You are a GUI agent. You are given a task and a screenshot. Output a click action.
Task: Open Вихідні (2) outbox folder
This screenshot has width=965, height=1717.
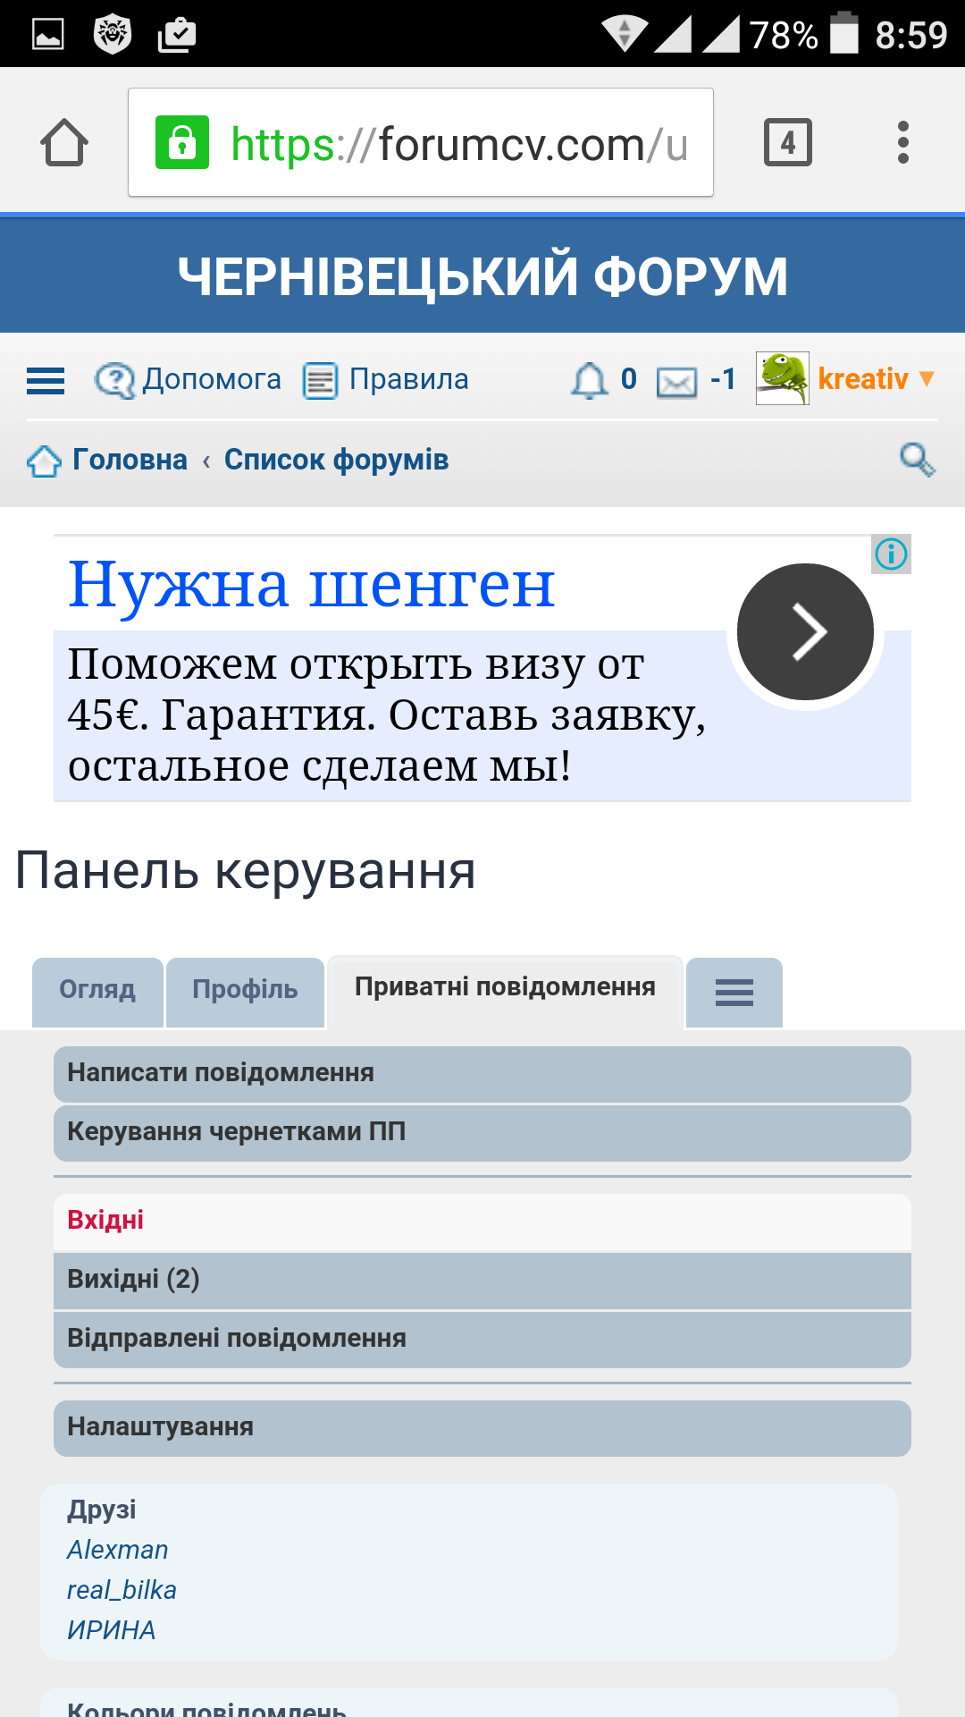pyautogui.click(x=482, y=1280)
